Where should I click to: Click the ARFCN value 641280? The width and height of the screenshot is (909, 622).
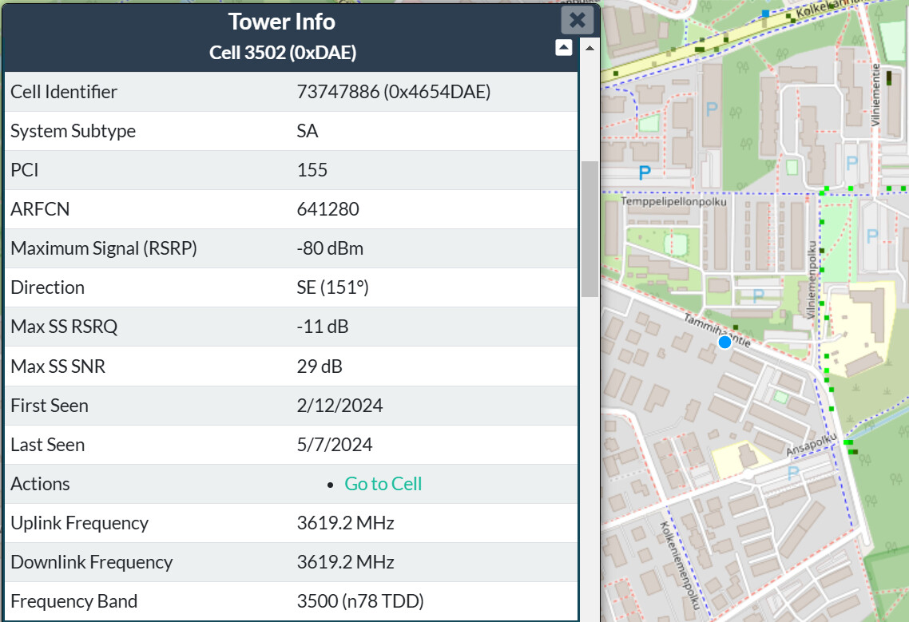click(x=328, y=208)
